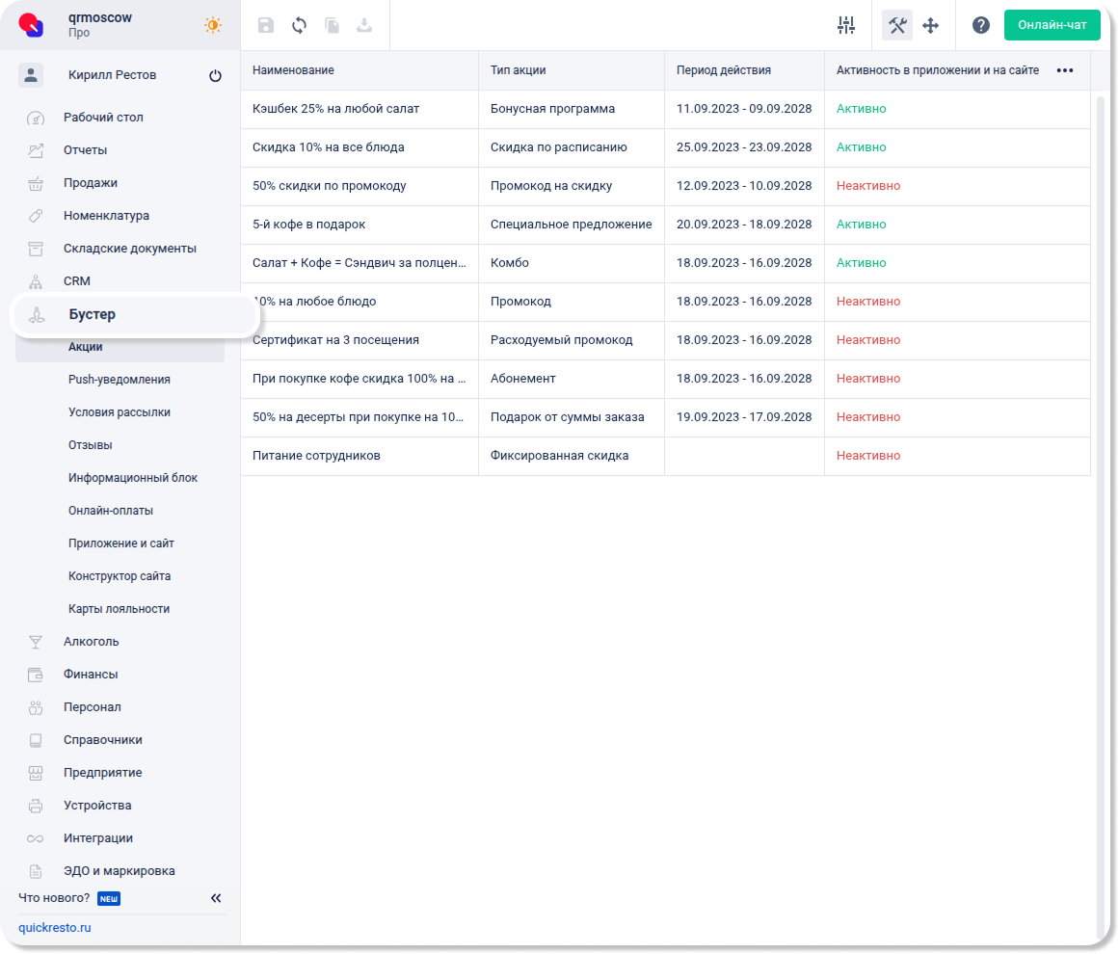Viewport: 1119px width, 954px height.
Task: Open the 5-й кофе в подарок row
Action: 308,225
